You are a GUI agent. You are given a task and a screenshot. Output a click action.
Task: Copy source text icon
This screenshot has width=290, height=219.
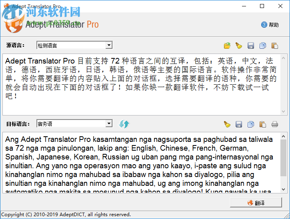point(263,46)
